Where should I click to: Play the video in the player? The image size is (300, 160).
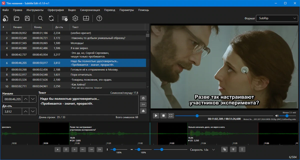pos(156,115)
